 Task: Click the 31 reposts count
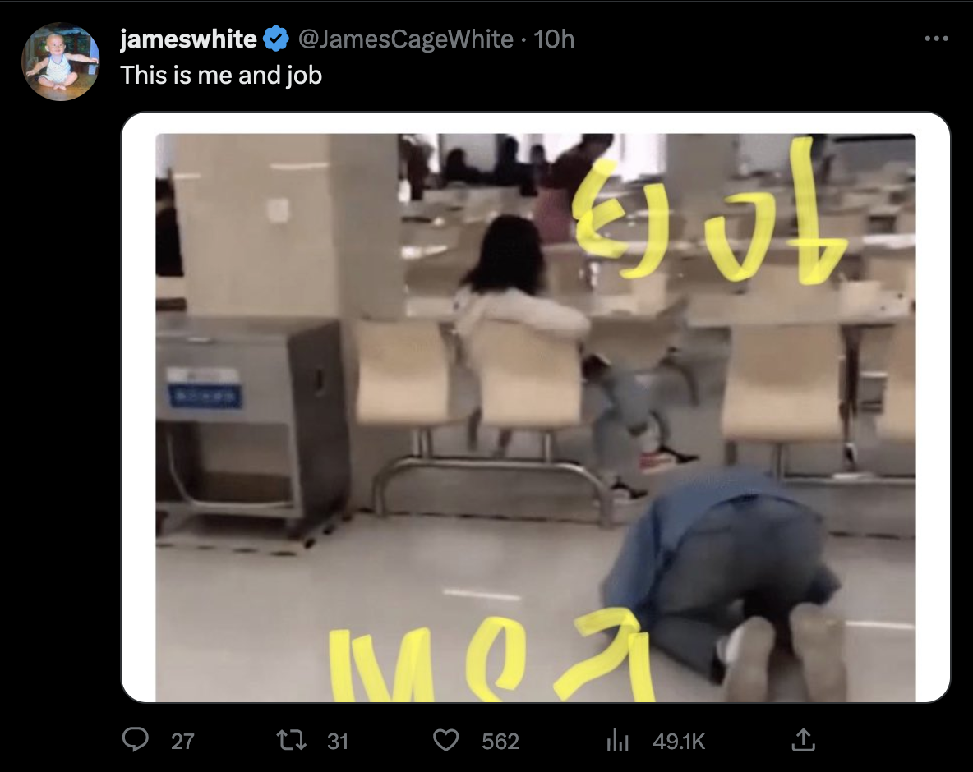click(x=338, y=741)
